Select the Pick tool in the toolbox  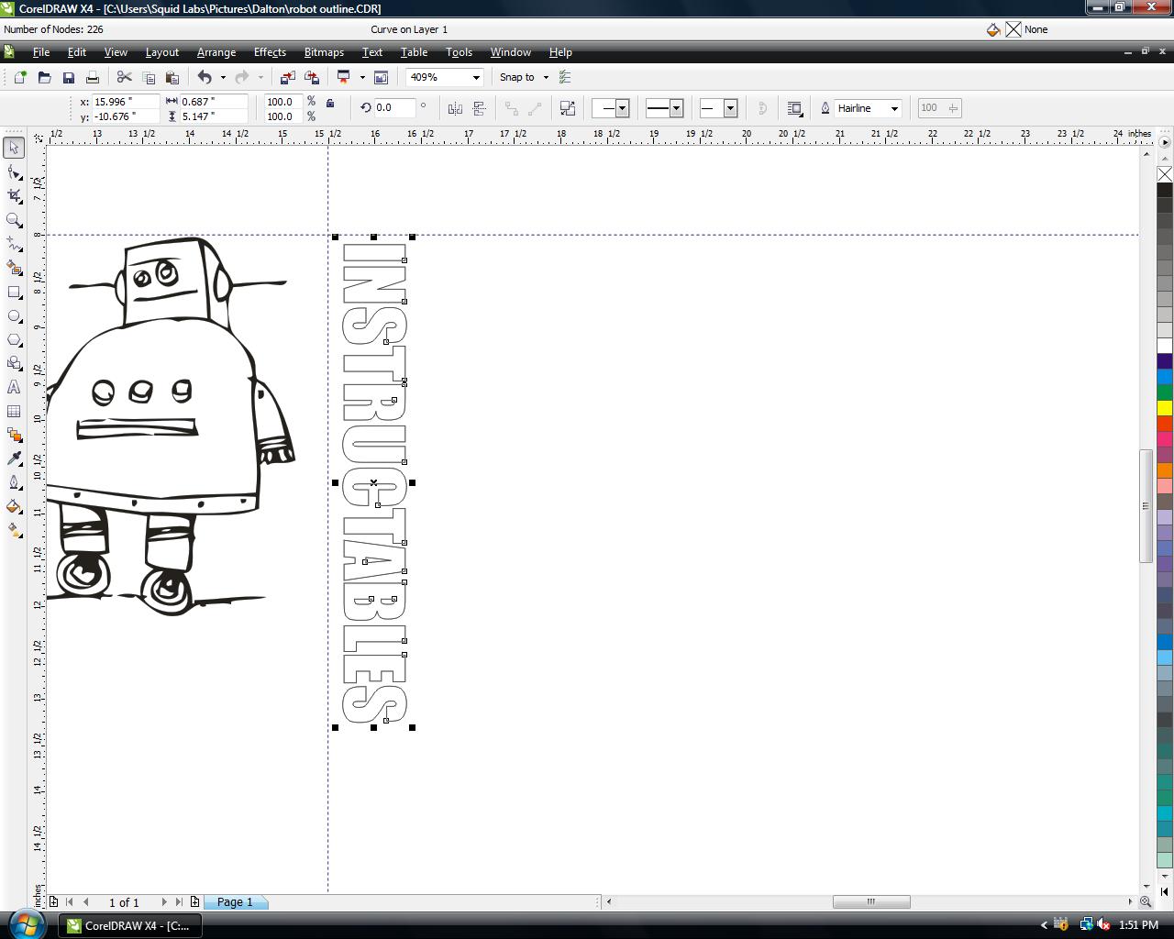coord(14,148)
